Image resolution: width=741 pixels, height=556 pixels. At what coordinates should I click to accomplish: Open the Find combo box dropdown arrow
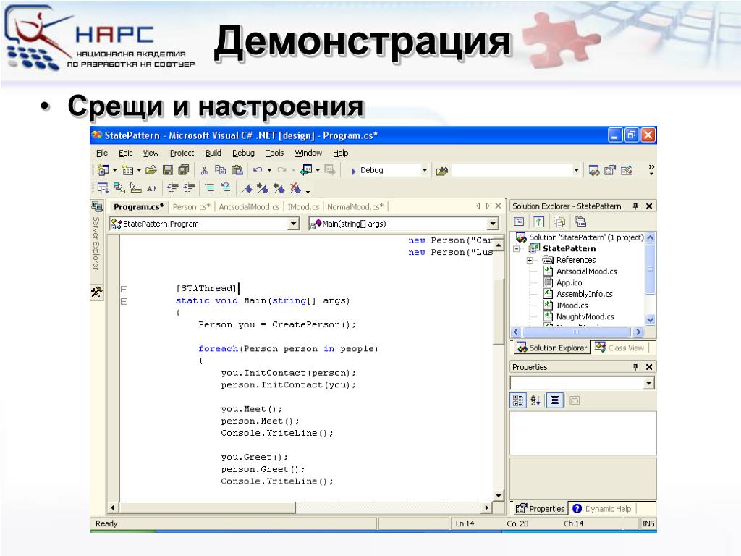point(576,170)
